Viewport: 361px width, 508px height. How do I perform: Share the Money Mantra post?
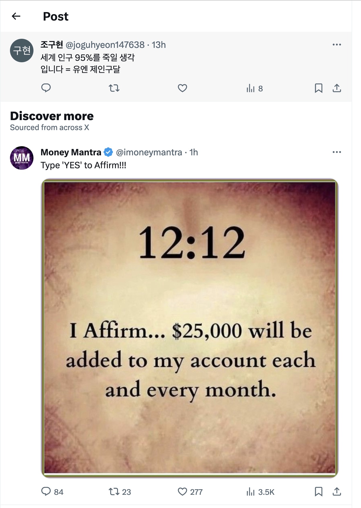tap(337, 492)
